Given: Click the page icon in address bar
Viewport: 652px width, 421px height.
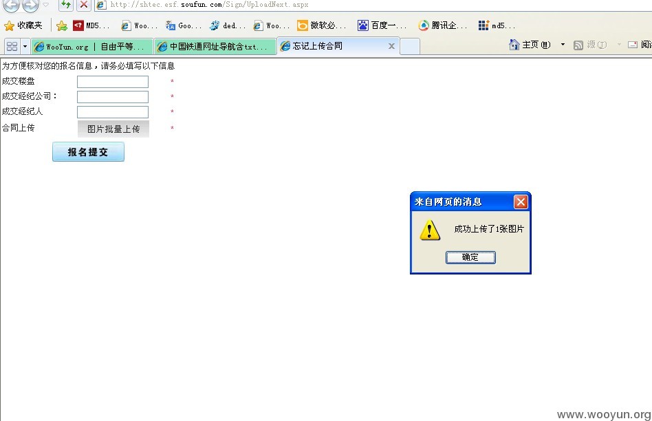Looking at the screenshot, I should click(101, 5).
